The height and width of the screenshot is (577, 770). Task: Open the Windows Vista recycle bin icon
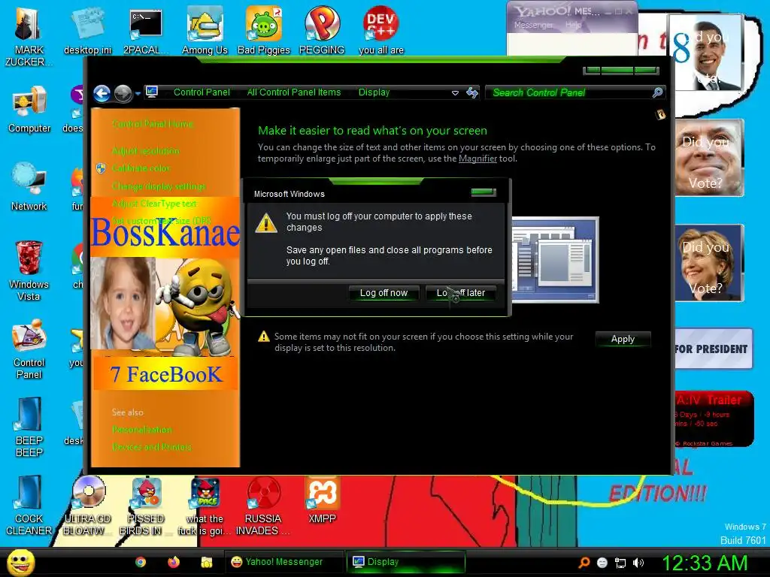[29, 270]
